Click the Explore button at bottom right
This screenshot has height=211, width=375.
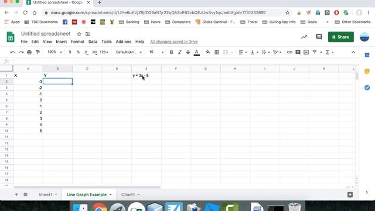350,195
